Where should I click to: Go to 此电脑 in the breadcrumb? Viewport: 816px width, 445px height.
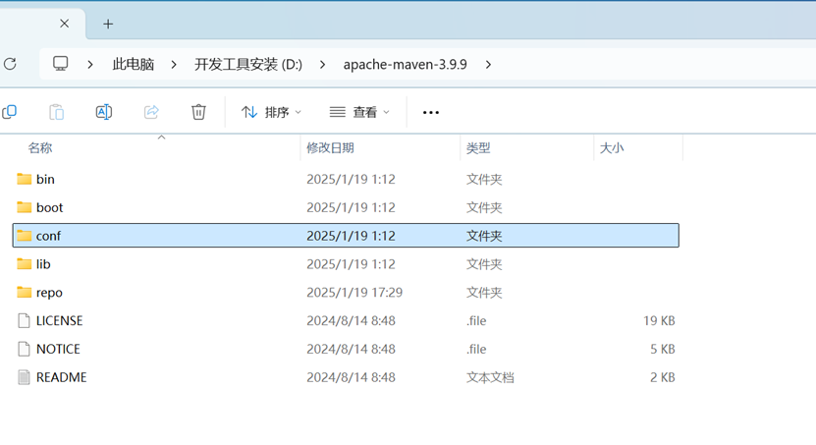coord(134,65)
